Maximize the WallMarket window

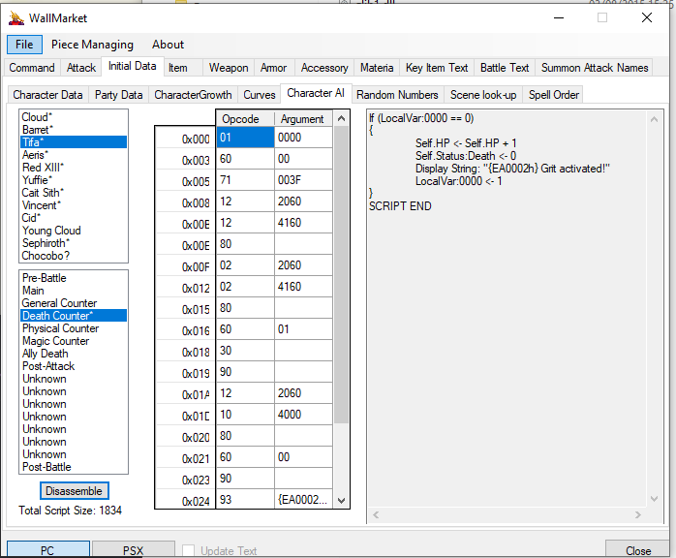click(x=602, y=17)
